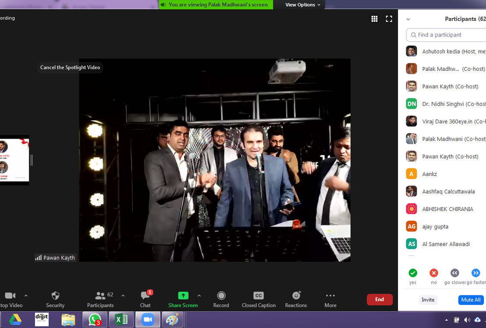The image size is (486, 328).
Task: Click the green yes reaction
Action: (x=413, y=273)
